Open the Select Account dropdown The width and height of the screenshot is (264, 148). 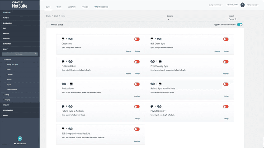(x=20, y=54)
